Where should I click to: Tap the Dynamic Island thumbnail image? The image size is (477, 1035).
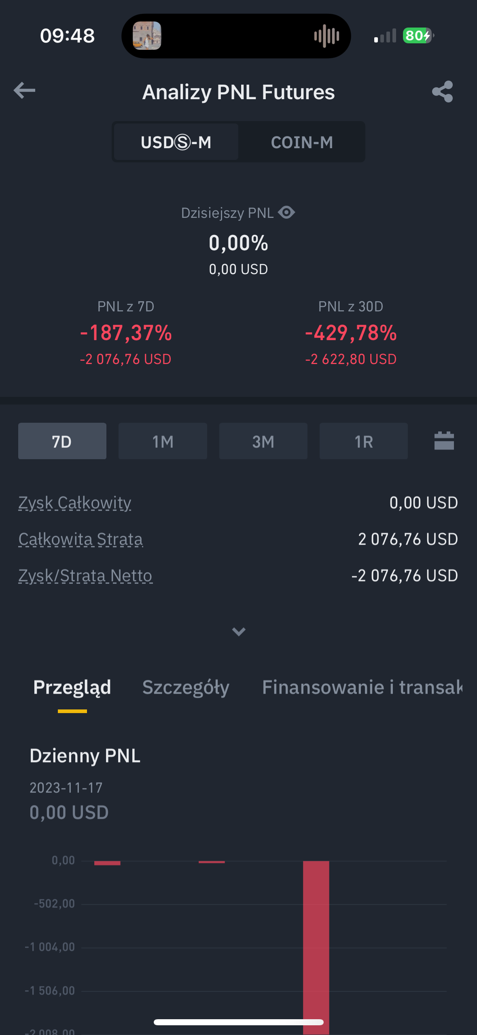coord(147,36)
